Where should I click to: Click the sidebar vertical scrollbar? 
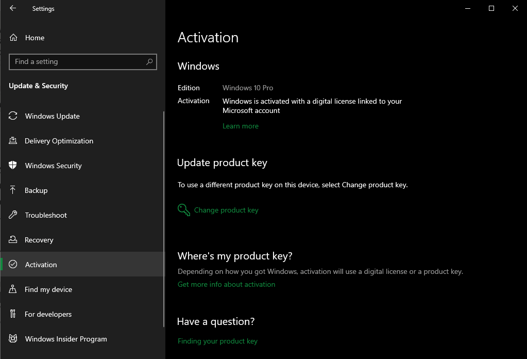point(164,219)
